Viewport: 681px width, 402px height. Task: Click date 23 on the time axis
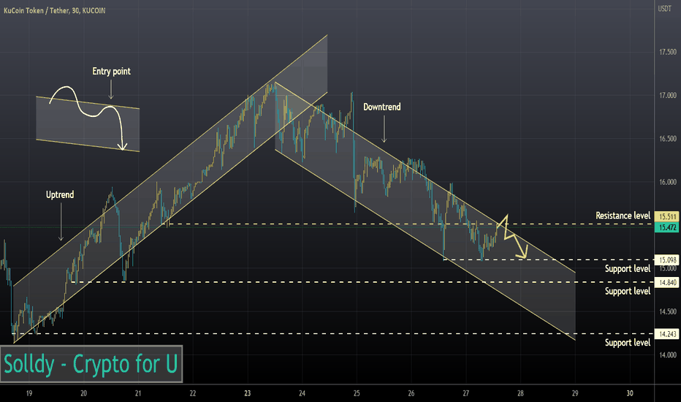(248, 393)
